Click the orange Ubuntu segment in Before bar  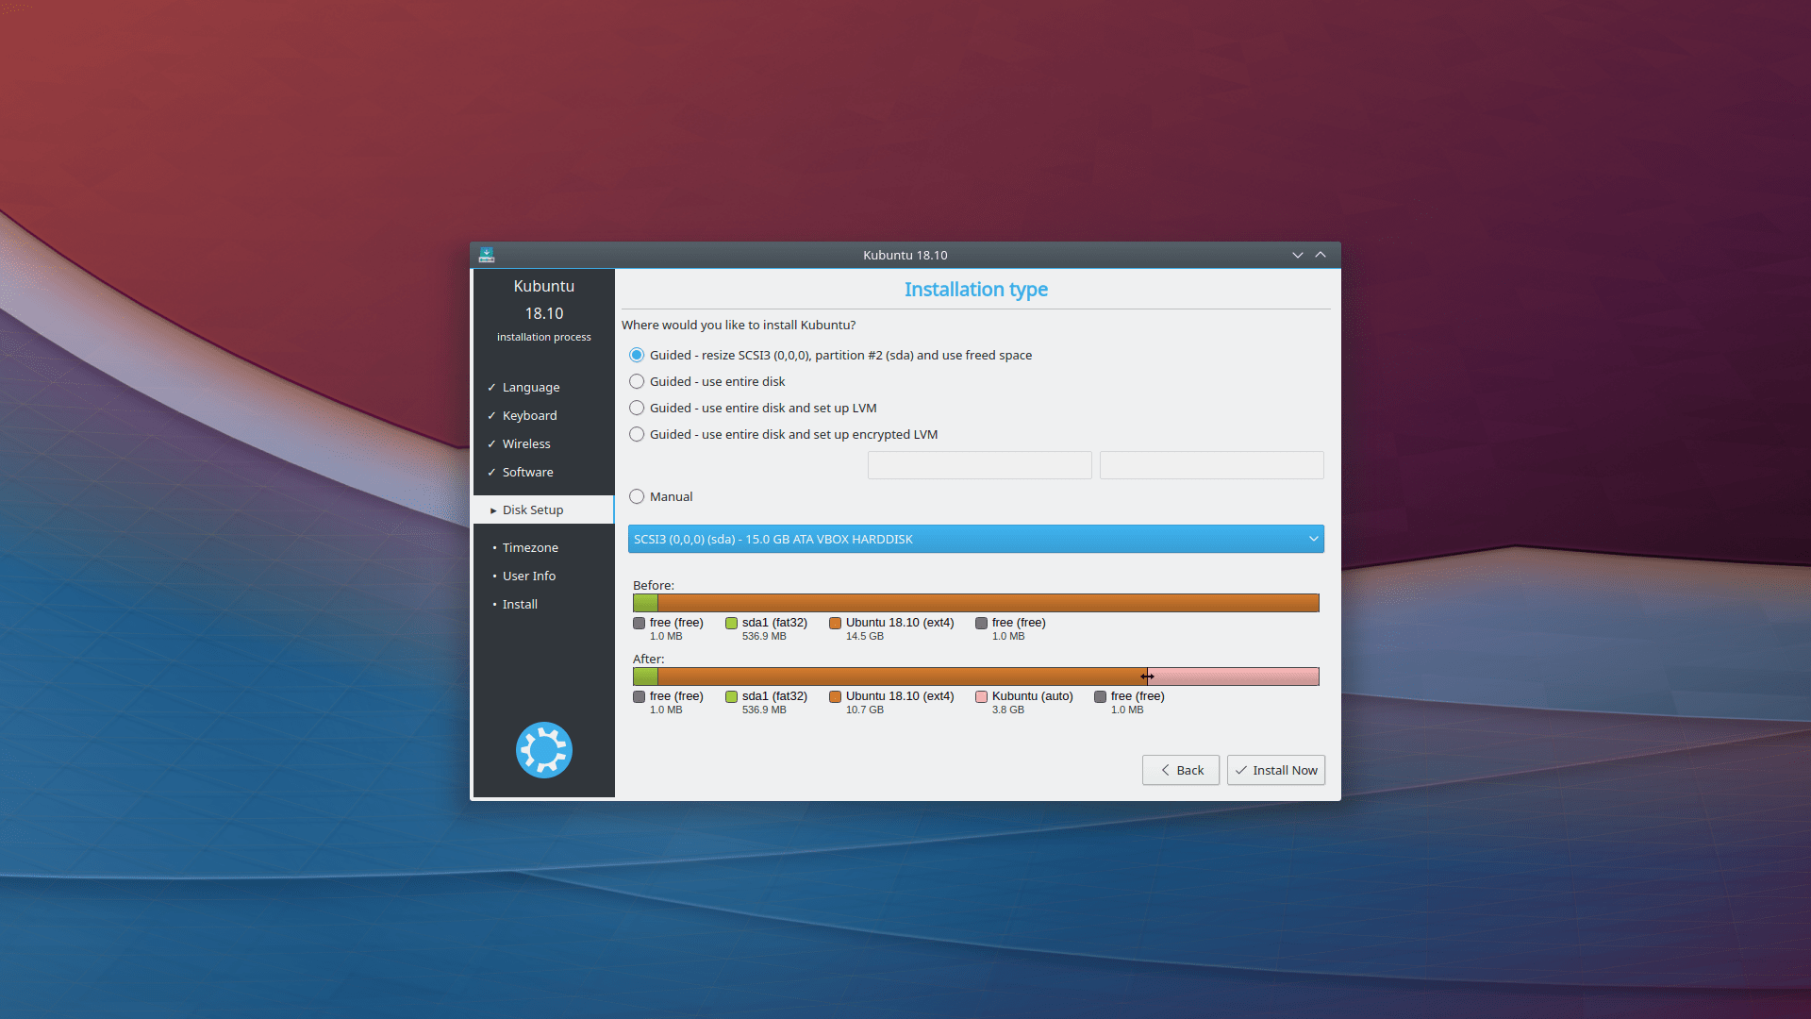point(988,603)
